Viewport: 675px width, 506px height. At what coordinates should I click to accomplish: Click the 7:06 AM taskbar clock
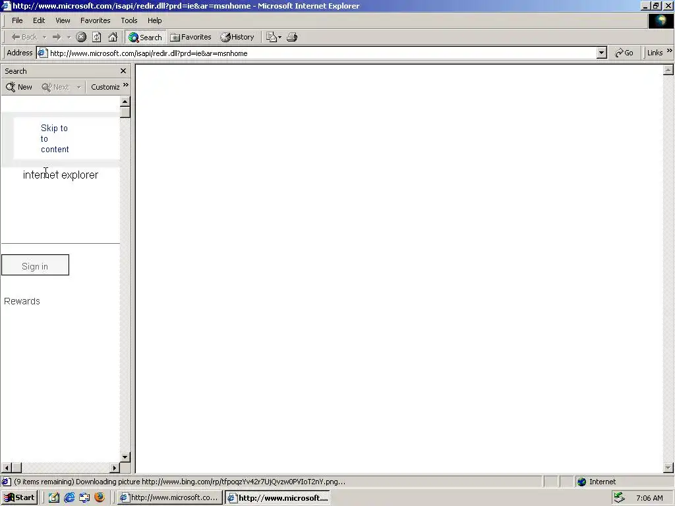[x=649, y=498]
